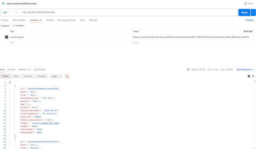The width and height of the screenshot is (256, 149).
Task: Select the request Headers (9) tab
Action: [x=36, y=20]
